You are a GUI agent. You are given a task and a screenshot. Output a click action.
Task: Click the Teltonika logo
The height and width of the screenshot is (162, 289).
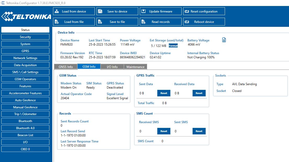point(26,16)
